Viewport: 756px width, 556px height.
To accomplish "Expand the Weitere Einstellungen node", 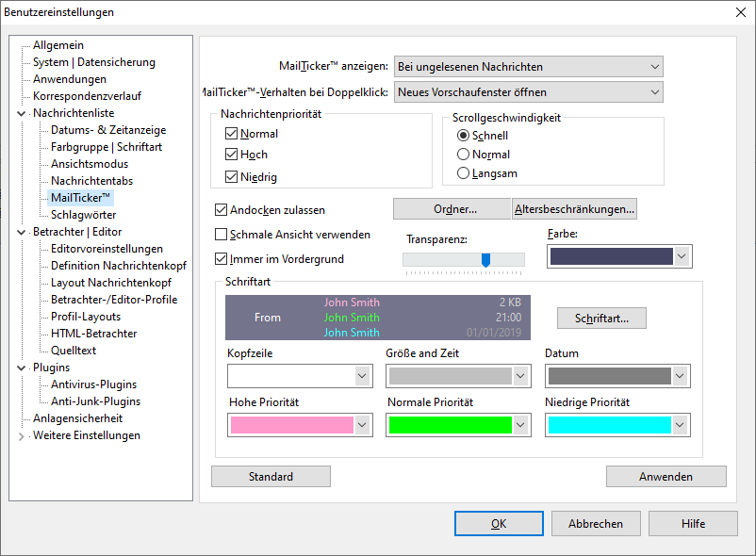I will (22, 436).
